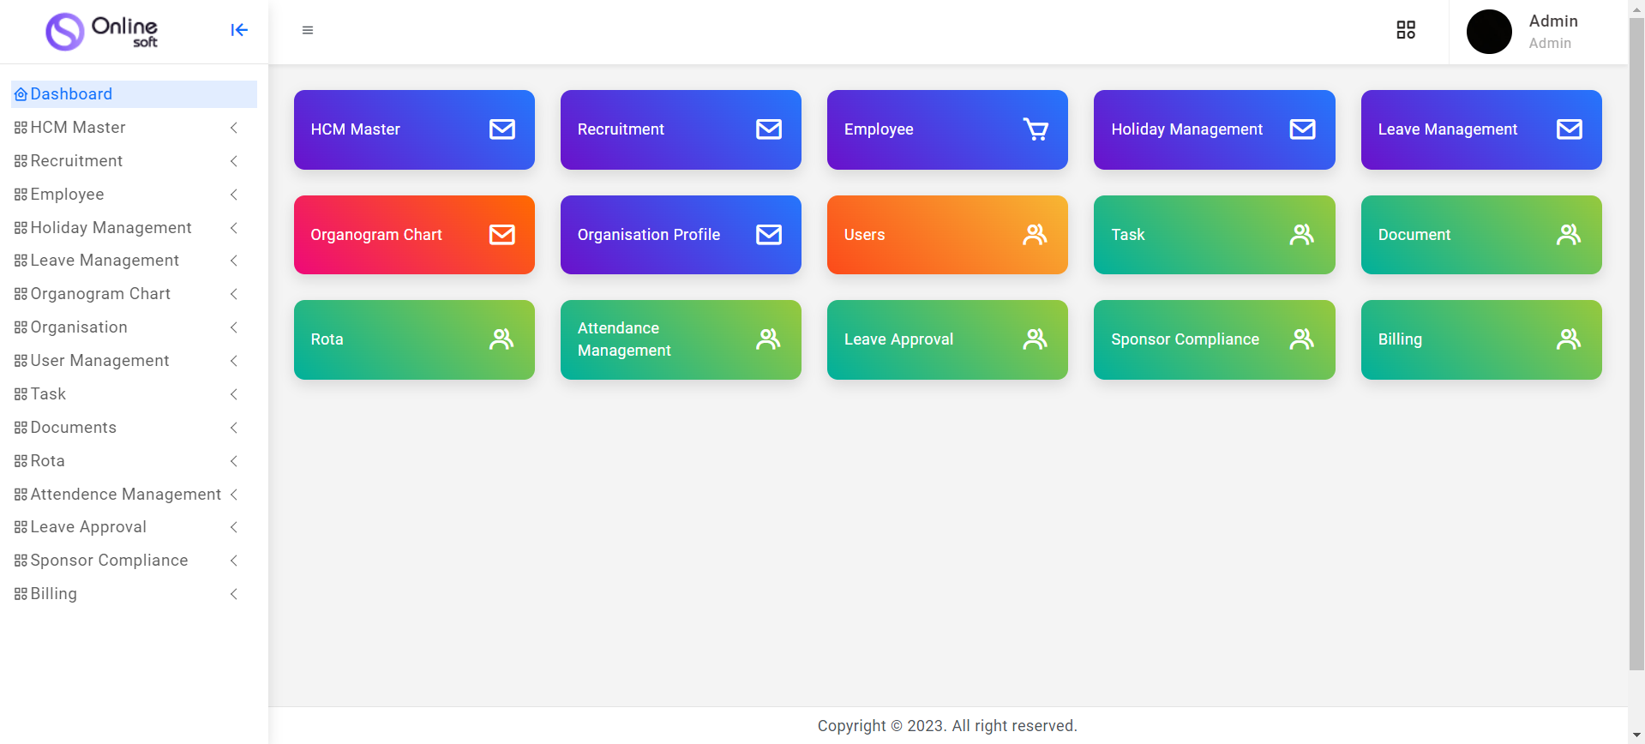1645x744 pixels.
Task: Expand the Sponsor Compliance sidebar chevron
Action: pos(234,561)
